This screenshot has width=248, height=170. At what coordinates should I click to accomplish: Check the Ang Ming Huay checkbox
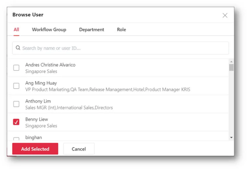tap(16, 86)
